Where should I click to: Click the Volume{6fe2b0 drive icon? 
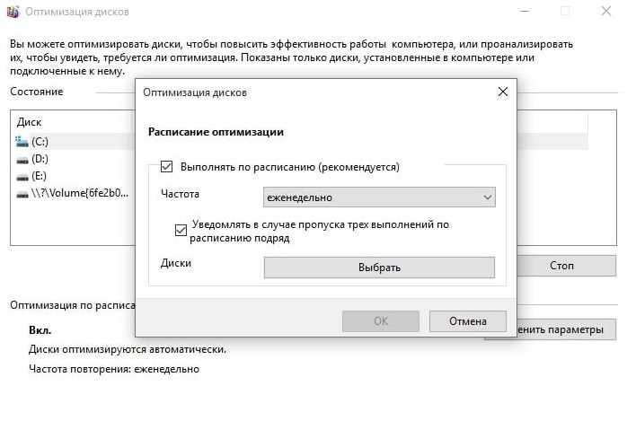[x=22, y=195]
